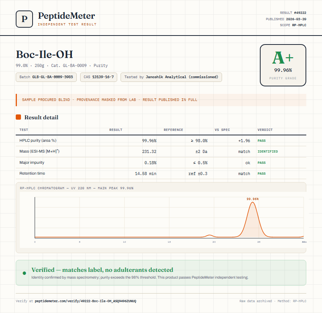The image size is (322, 313).
Task: Click the 0.18% major impurity result
Action: click(150, 163)
